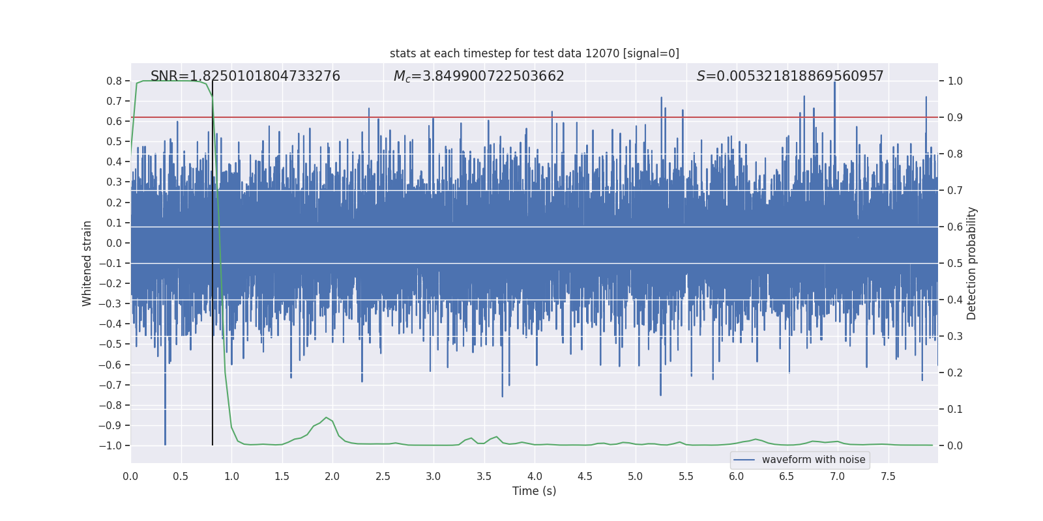The width and height of the screenshot is (1043, 521).
Task: Click the x-axis tick label 0.5
Action: (181, 476)
